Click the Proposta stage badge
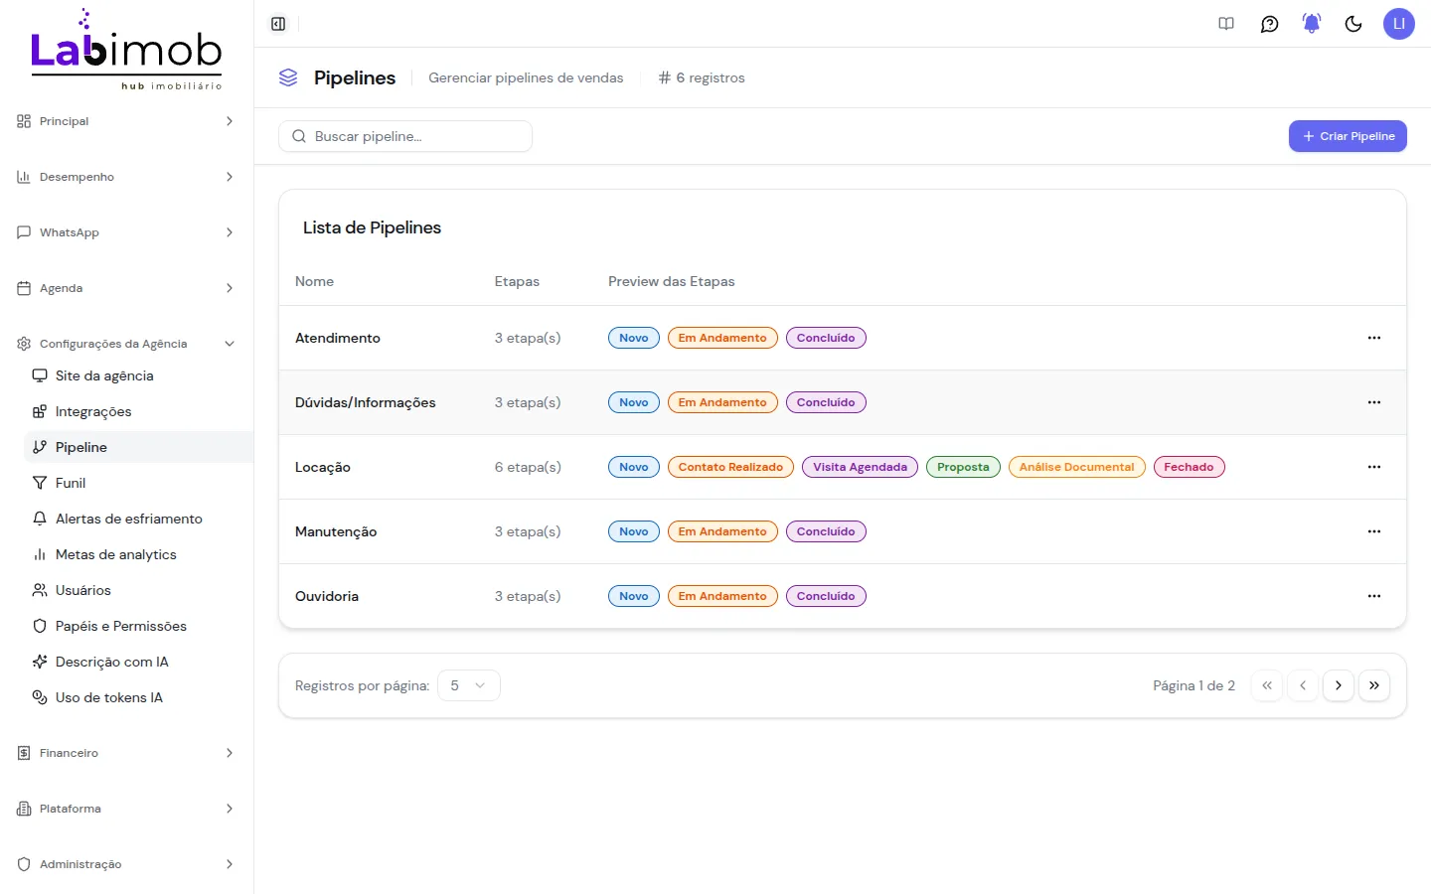 point(963,467)
